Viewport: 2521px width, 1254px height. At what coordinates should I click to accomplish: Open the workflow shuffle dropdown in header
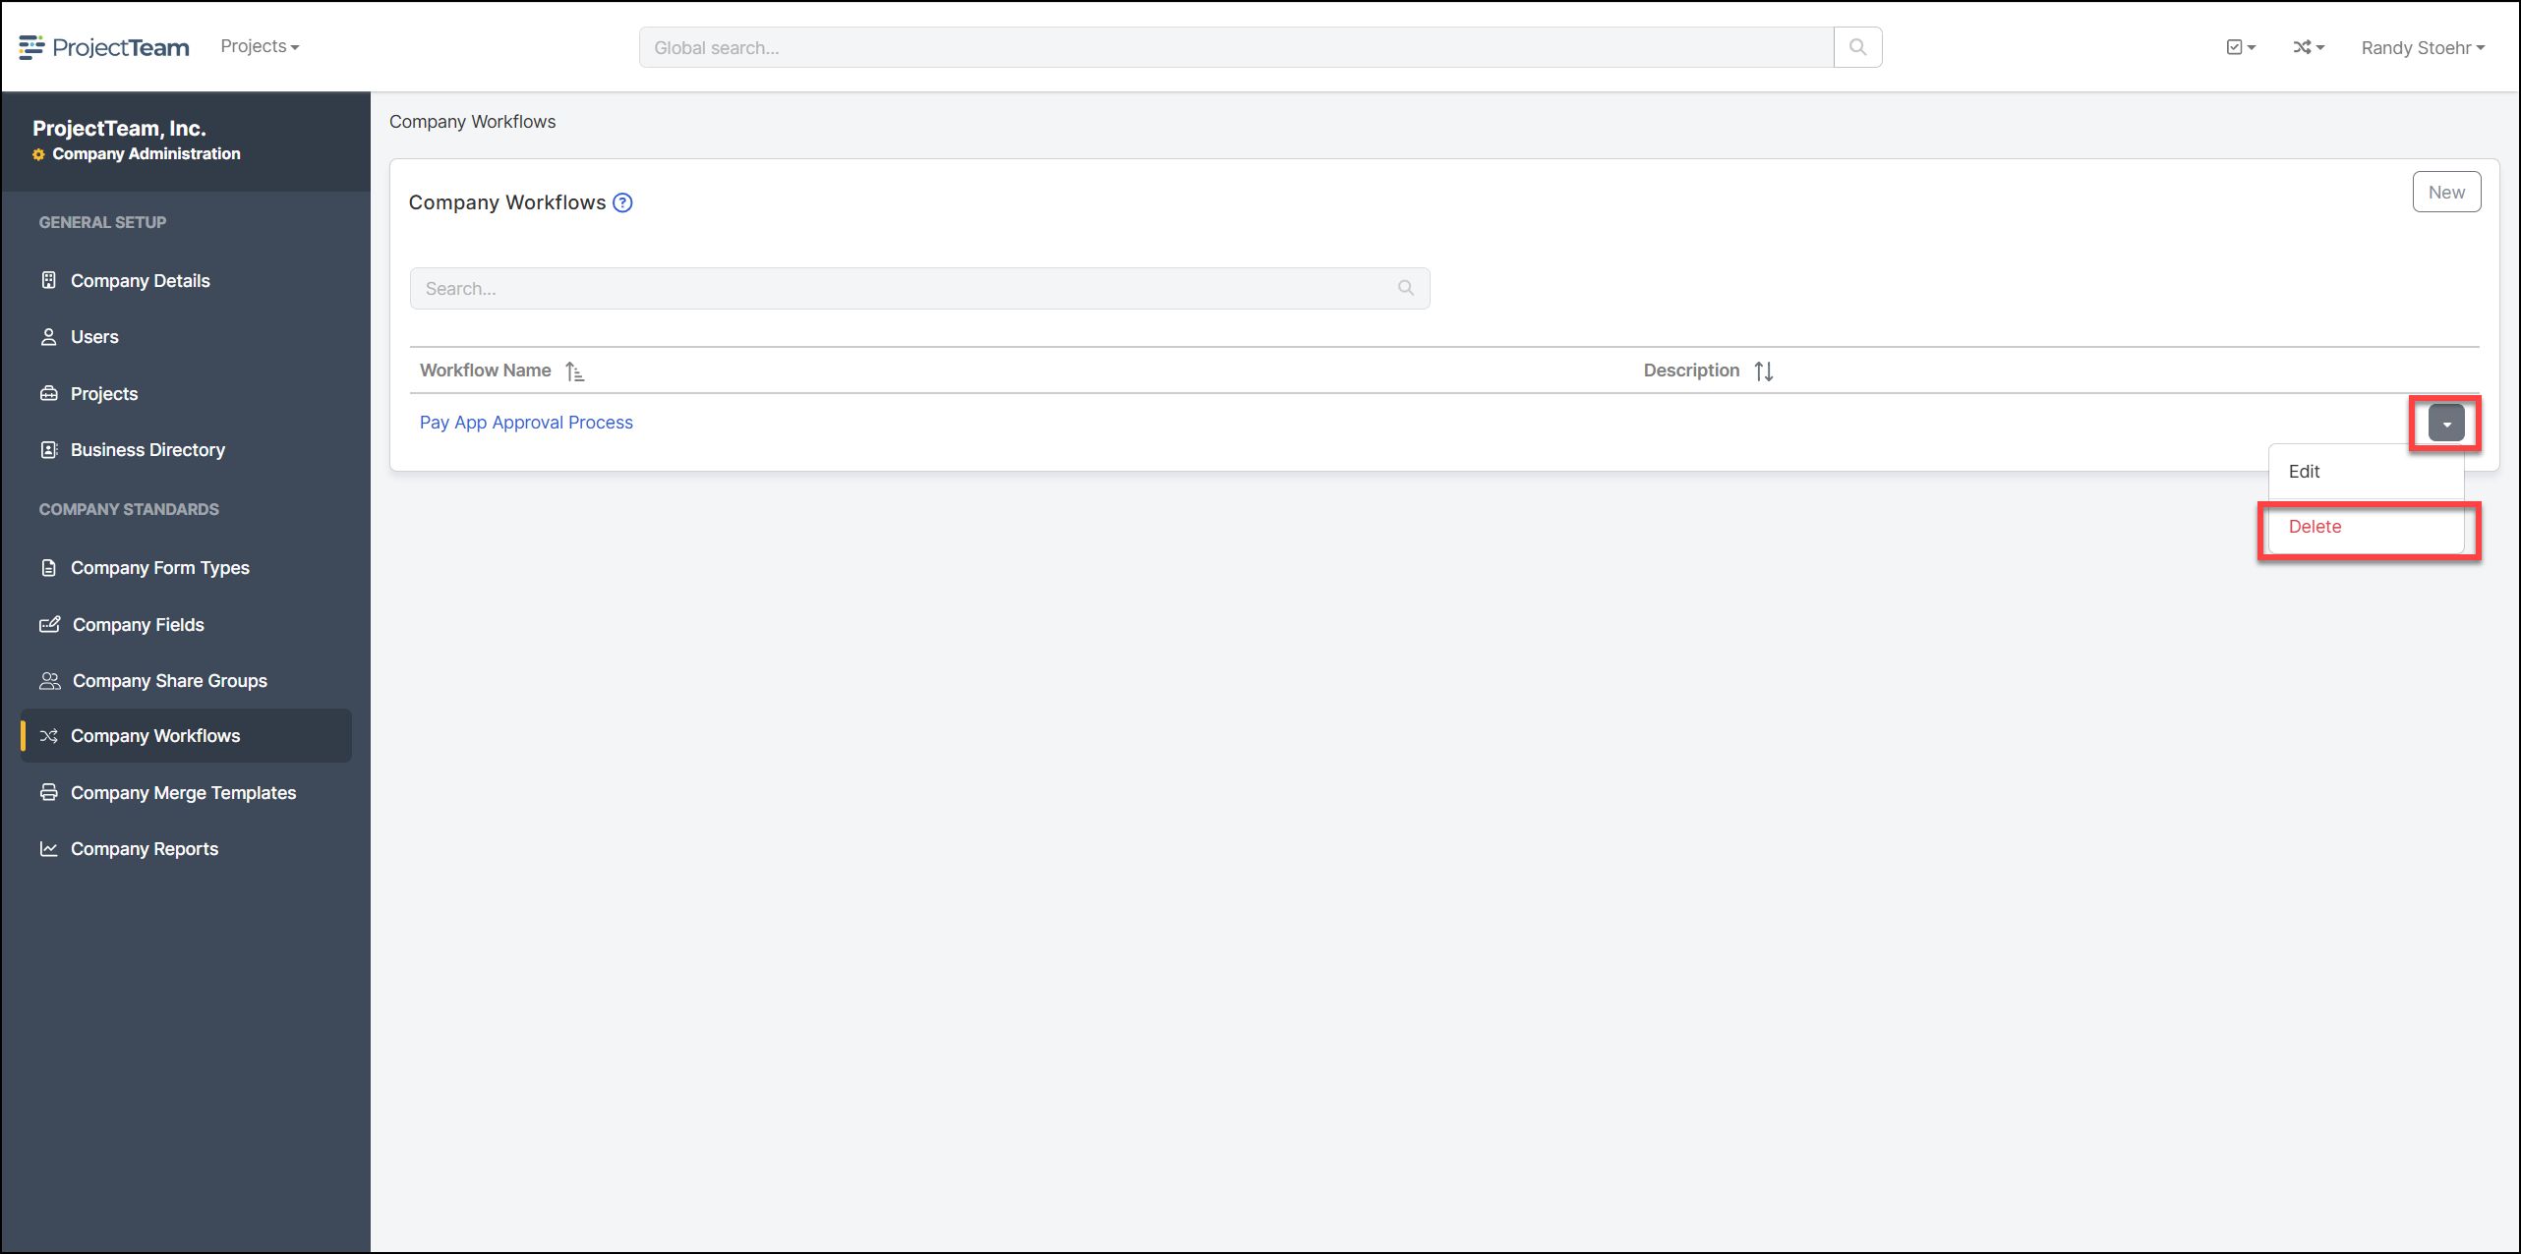click(x=2308, y=47)
